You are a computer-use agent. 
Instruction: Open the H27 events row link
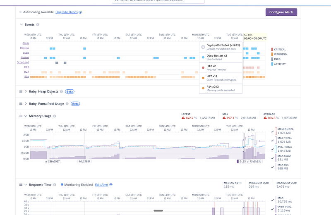pyautogui.click(x=26, y=72)
